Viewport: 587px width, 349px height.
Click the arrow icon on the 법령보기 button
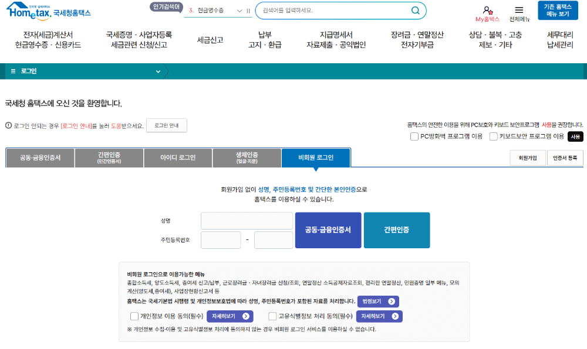point(392,302)
